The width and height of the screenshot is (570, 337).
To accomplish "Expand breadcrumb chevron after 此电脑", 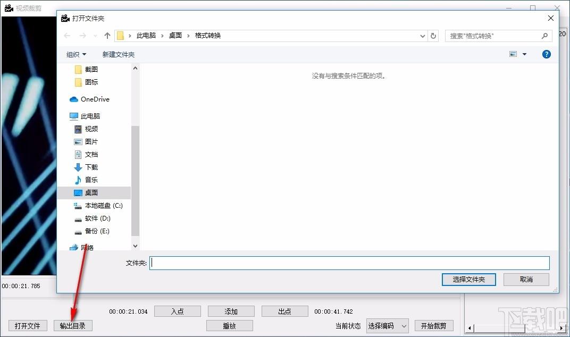I will tap(162, 36).
